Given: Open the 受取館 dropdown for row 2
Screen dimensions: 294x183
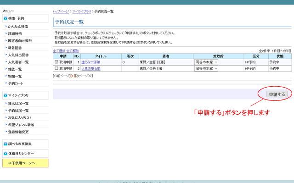Looking at the screenshot, I should [206, 68].
